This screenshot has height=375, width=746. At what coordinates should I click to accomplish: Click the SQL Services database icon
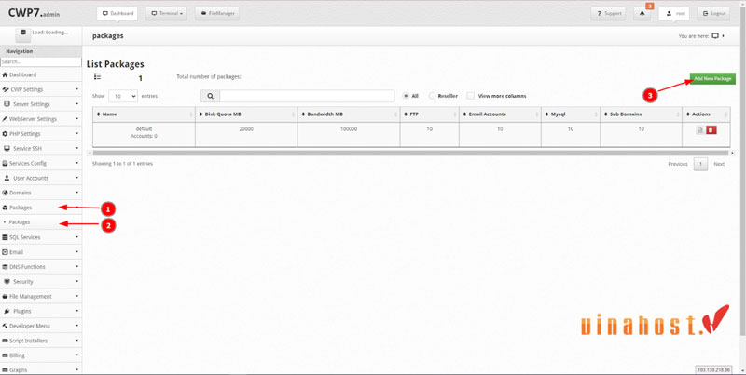point(6,237)
